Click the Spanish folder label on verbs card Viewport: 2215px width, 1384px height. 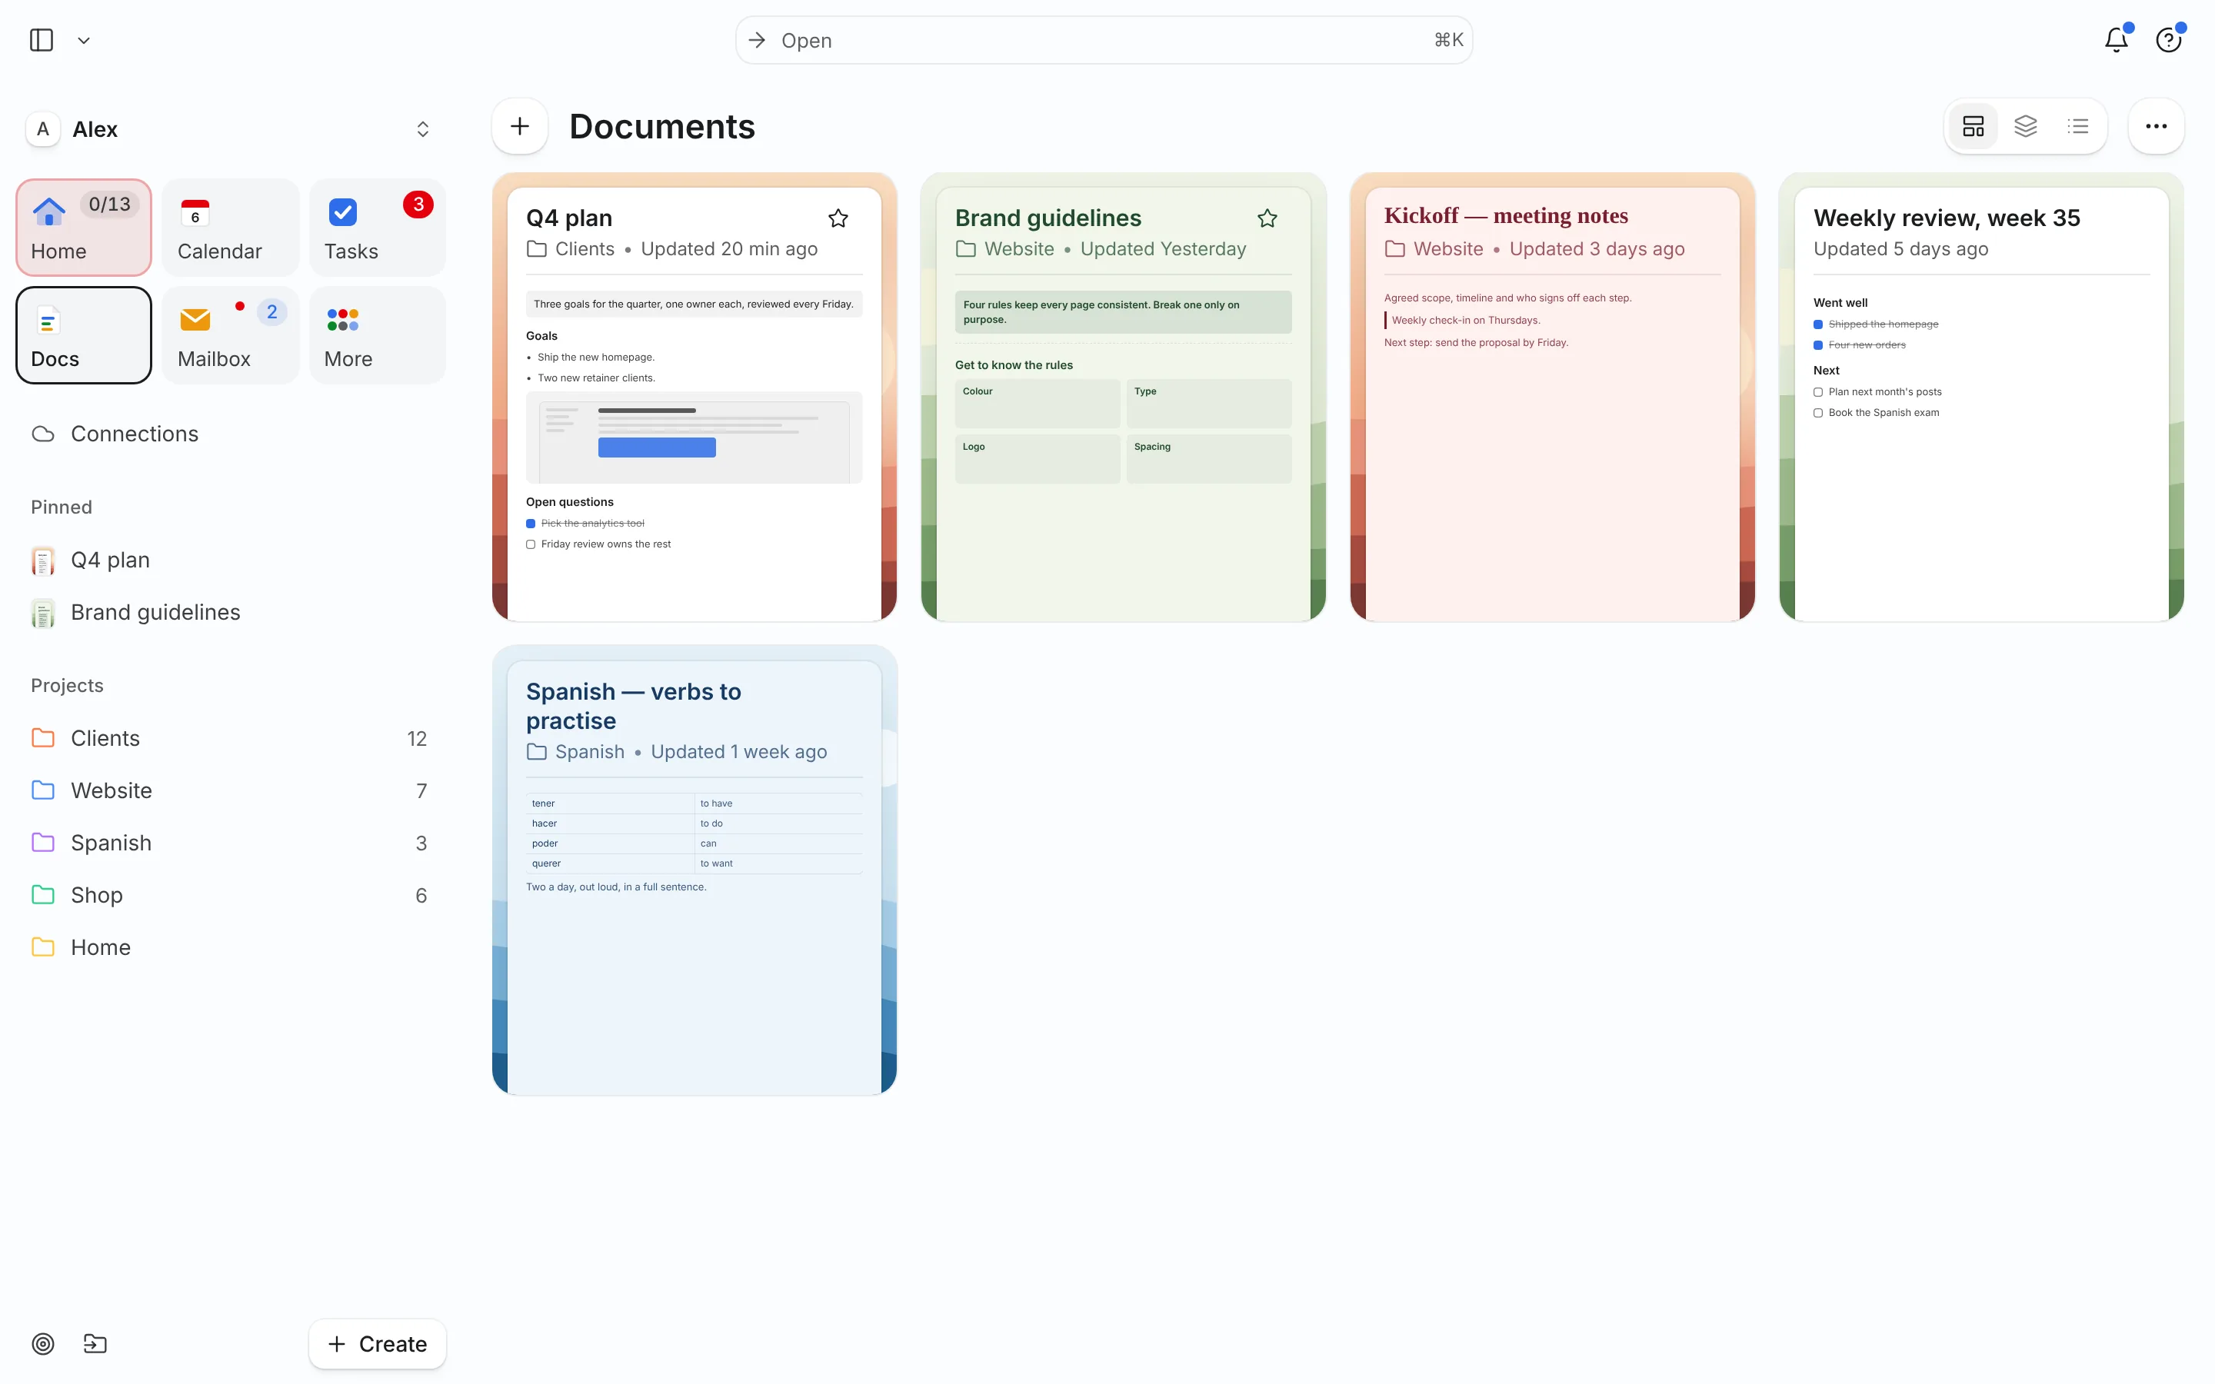(576, 751)
